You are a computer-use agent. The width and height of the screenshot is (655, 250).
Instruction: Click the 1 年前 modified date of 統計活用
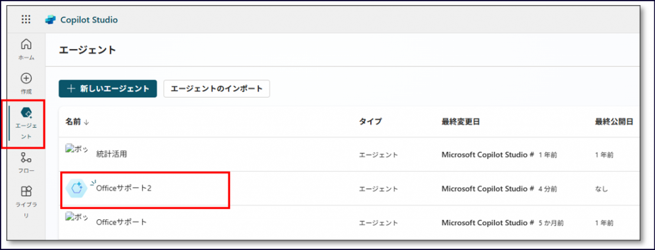point(548,155)
